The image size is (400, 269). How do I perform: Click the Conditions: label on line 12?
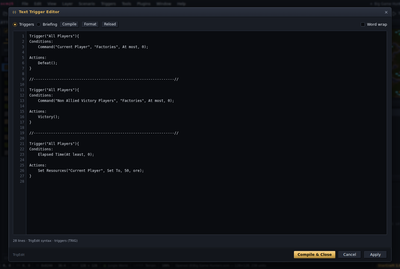point(41,95)
